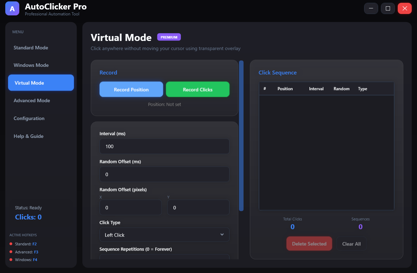Screen dimensions: 417x273
Task: Switch to Windows Mode
Action: [31, 65]
